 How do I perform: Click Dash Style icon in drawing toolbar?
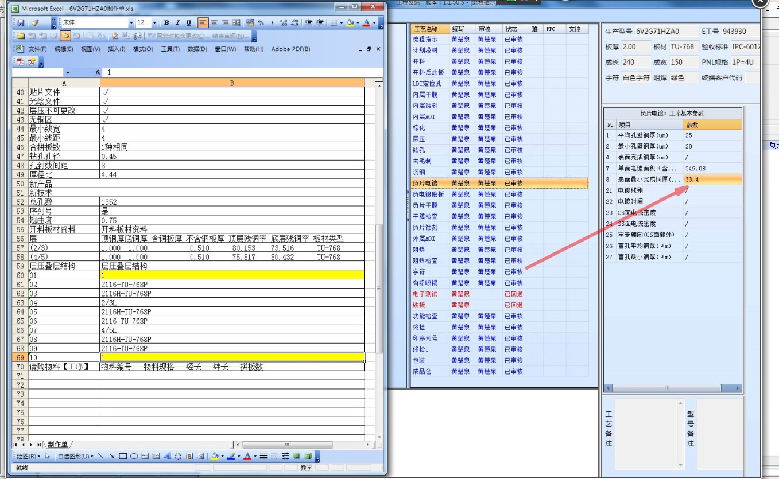click(274, 456)
